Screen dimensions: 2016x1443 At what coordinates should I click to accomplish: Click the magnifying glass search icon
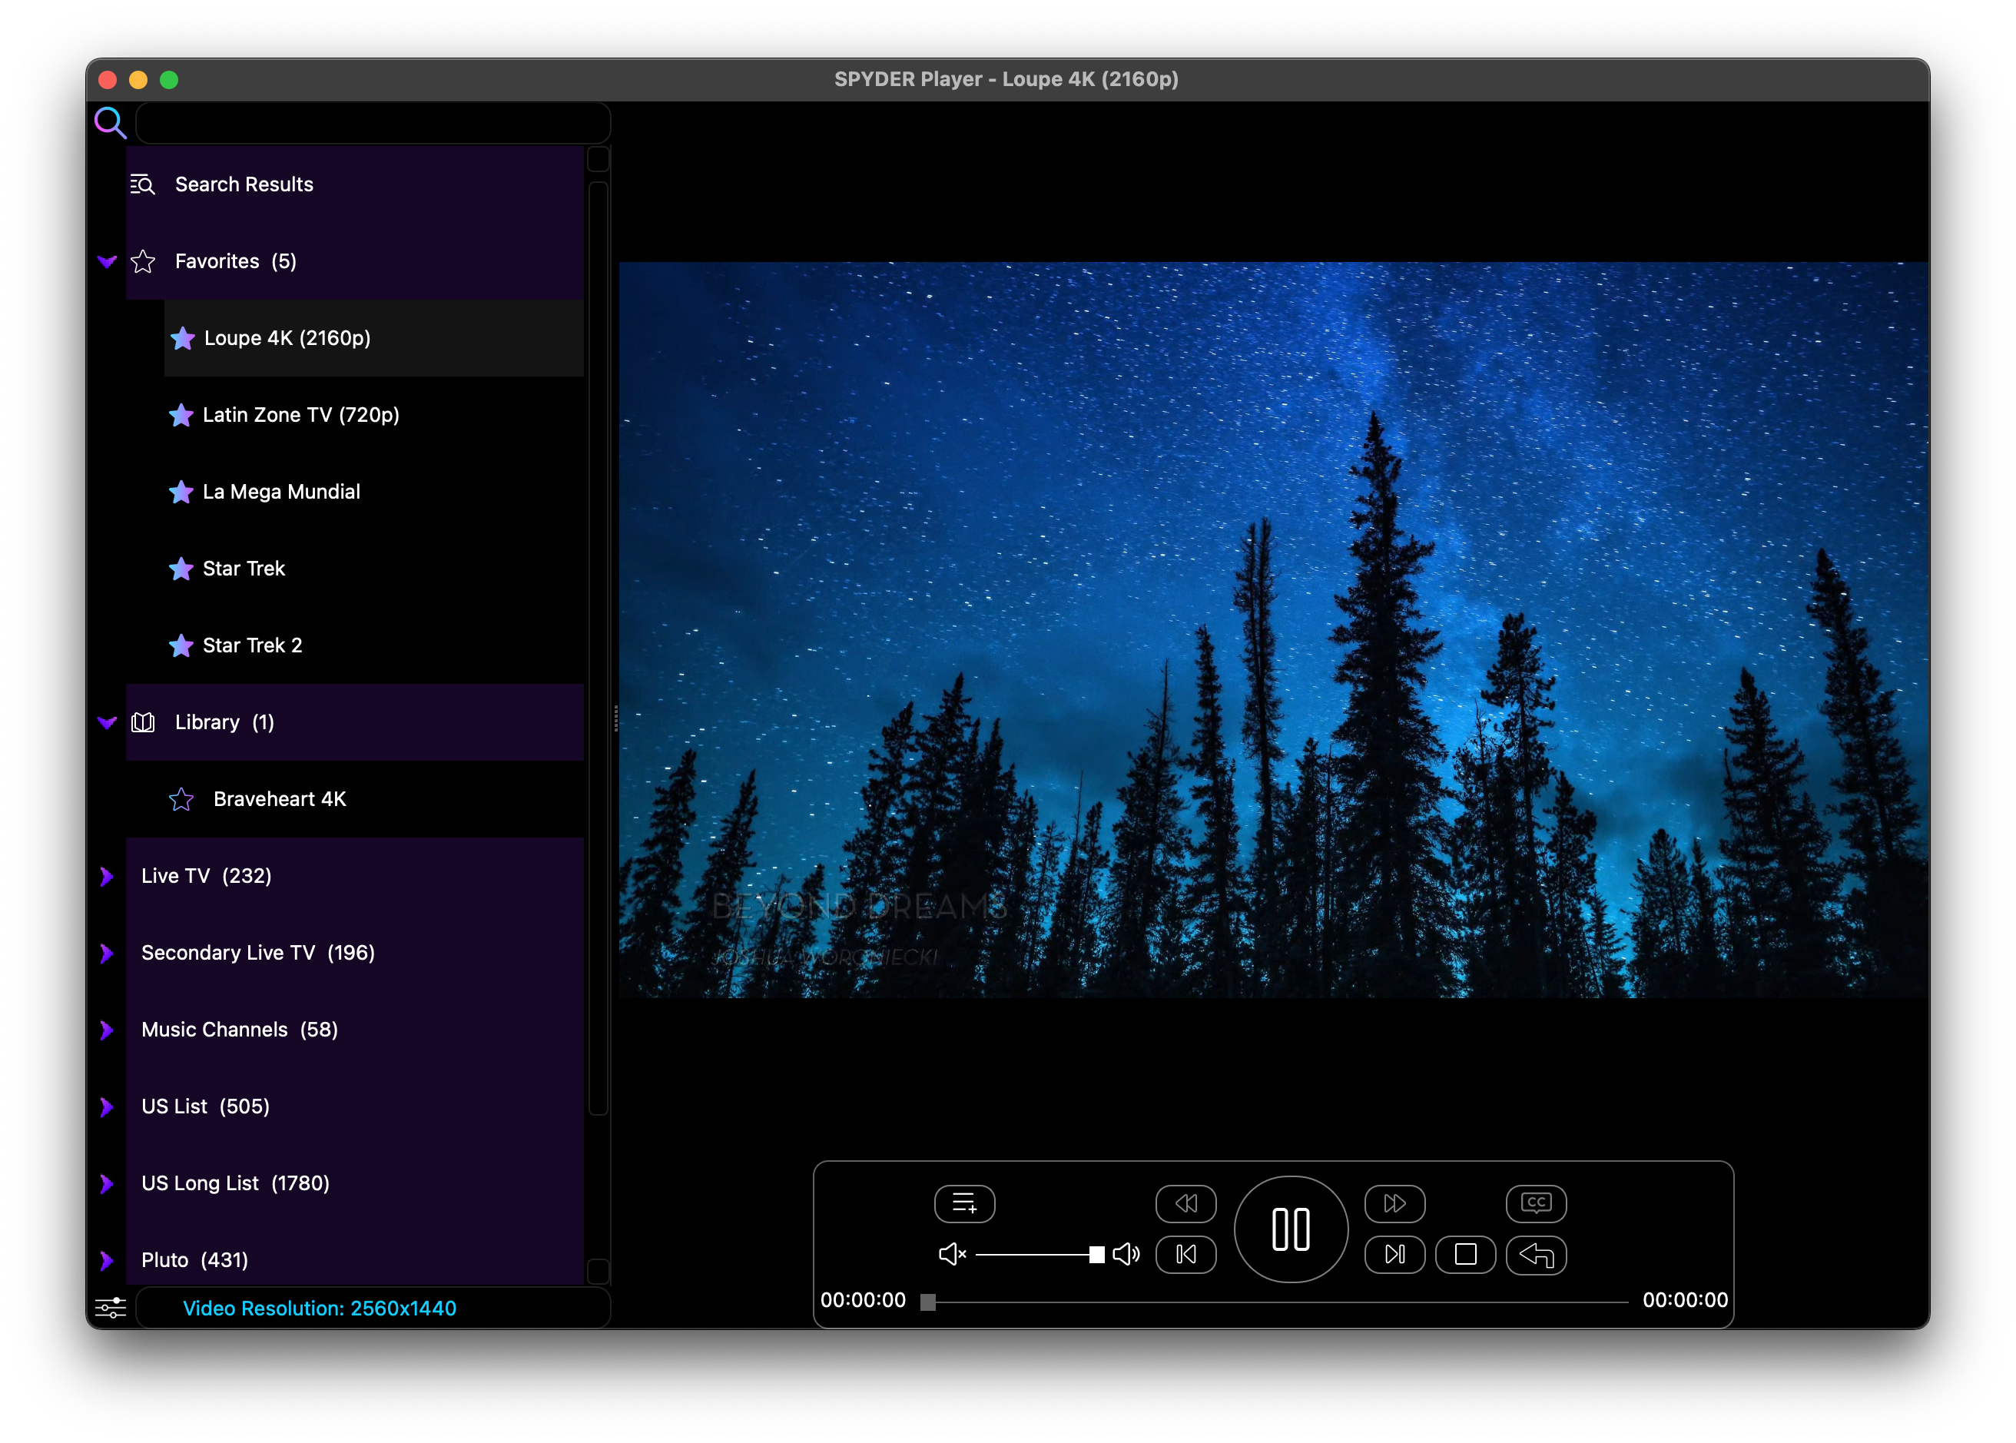coord(110,123)
